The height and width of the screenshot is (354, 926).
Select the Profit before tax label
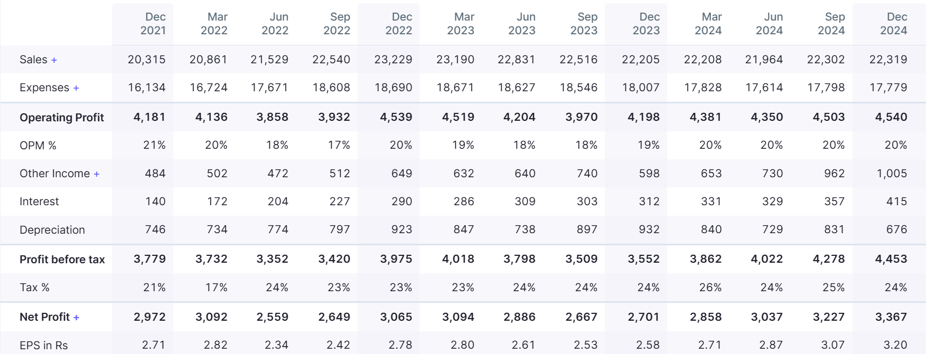click(62, 260)
